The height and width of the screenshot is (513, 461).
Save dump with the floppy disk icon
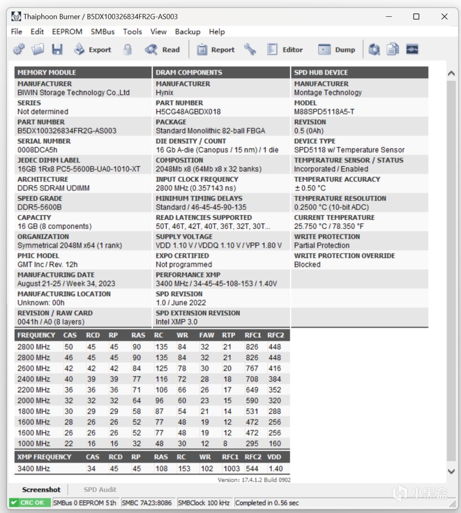[x=57, y=50]
